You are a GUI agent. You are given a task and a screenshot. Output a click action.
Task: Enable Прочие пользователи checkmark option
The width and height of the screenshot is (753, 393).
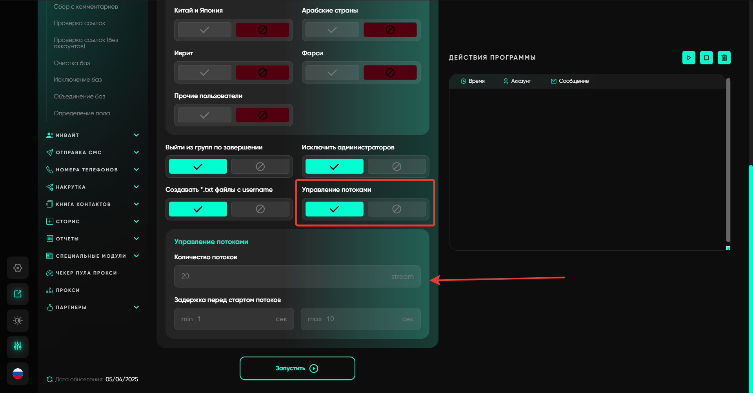pyautogui.click(x=204, y=115)
